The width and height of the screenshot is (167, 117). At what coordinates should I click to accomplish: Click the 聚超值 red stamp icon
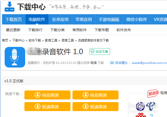click(153, 93)
